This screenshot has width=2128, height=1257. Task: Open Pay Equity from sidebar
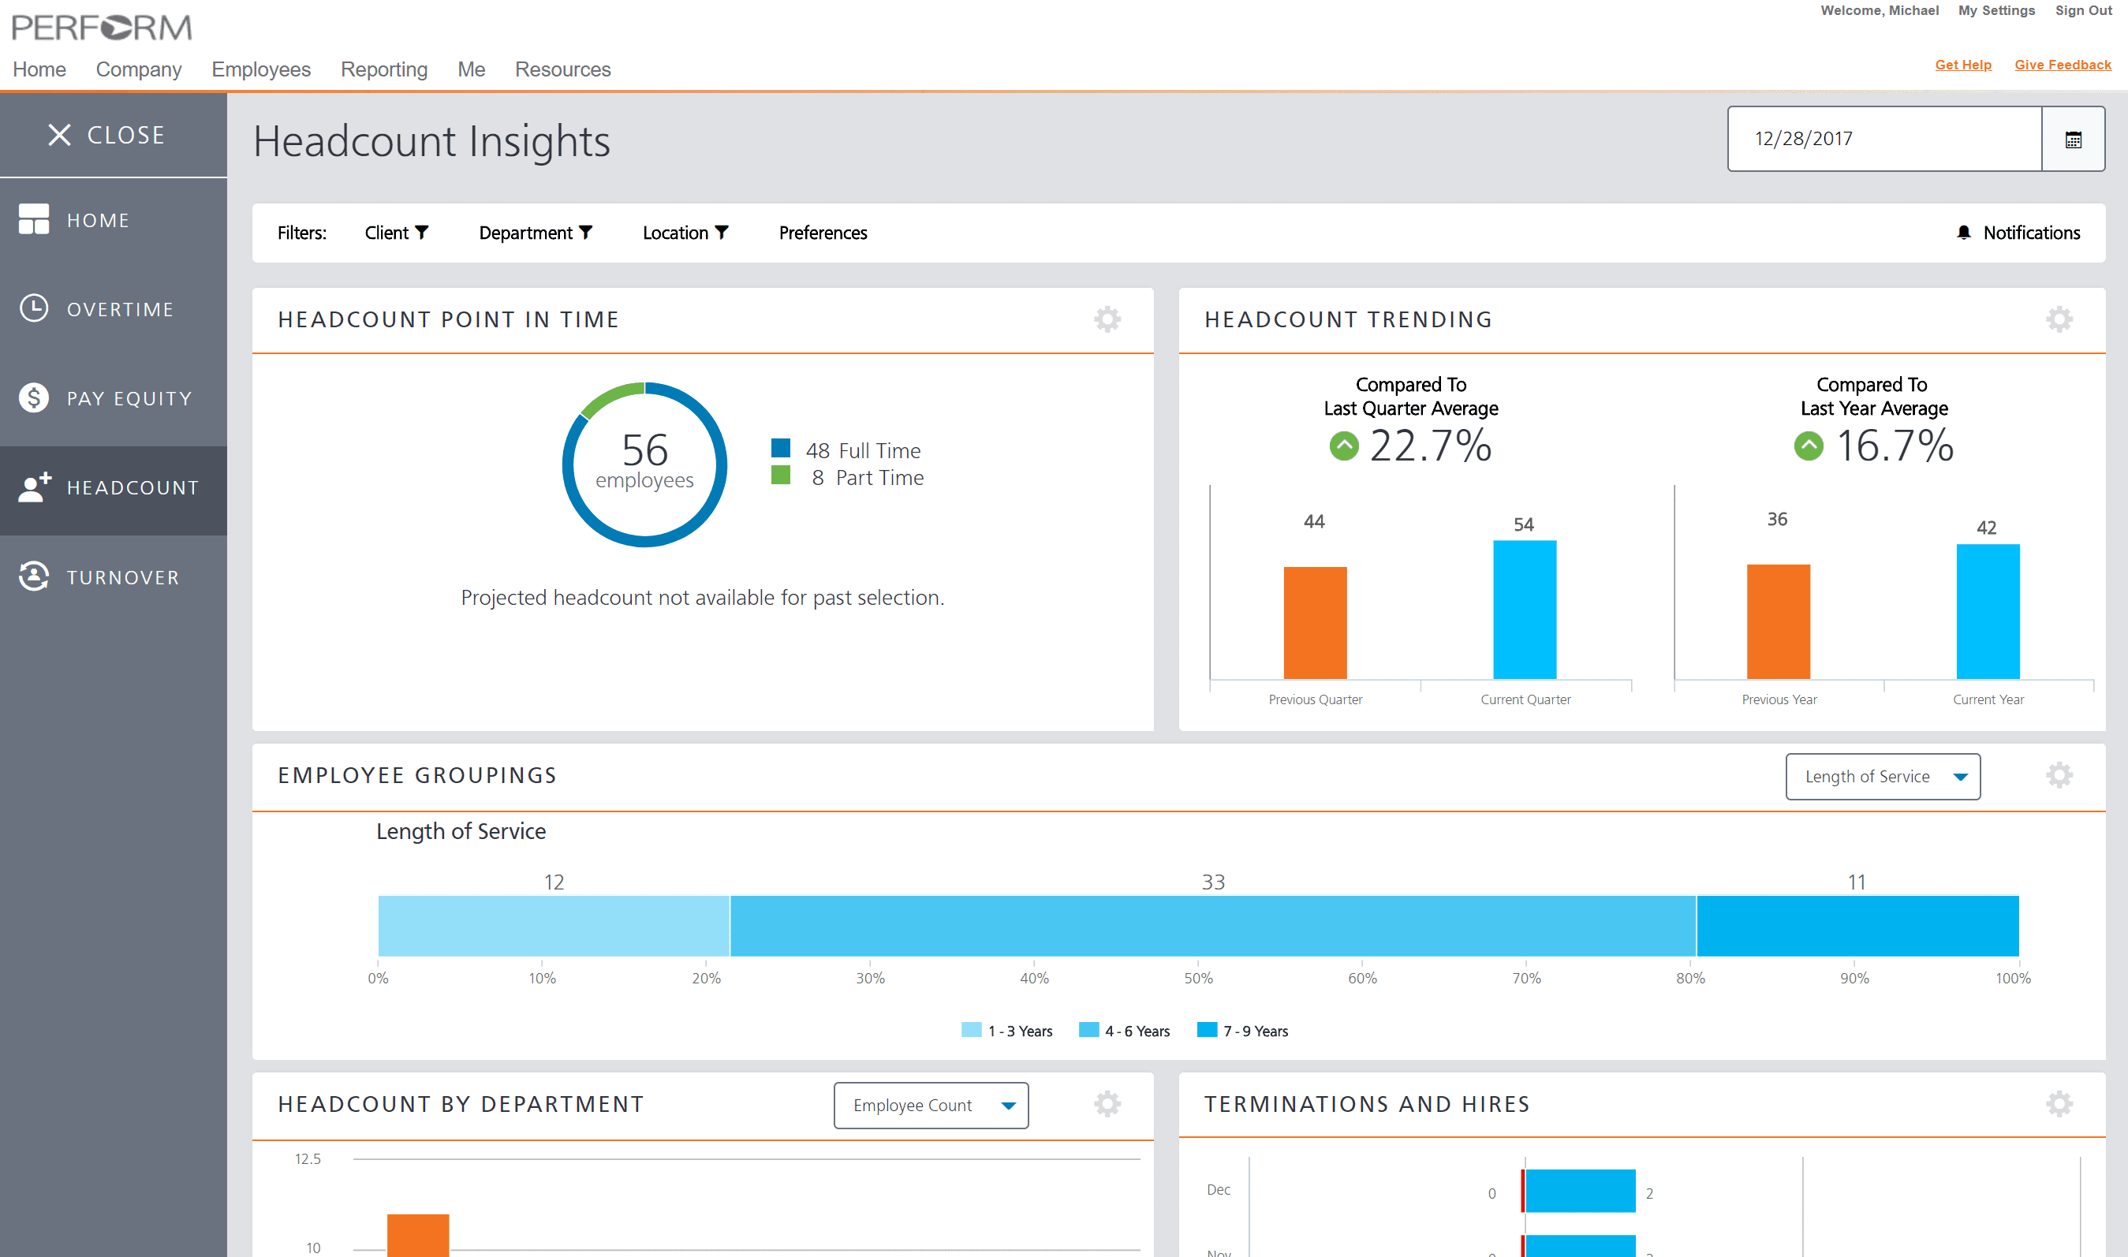pyautogui.click(x=33, y=397)
